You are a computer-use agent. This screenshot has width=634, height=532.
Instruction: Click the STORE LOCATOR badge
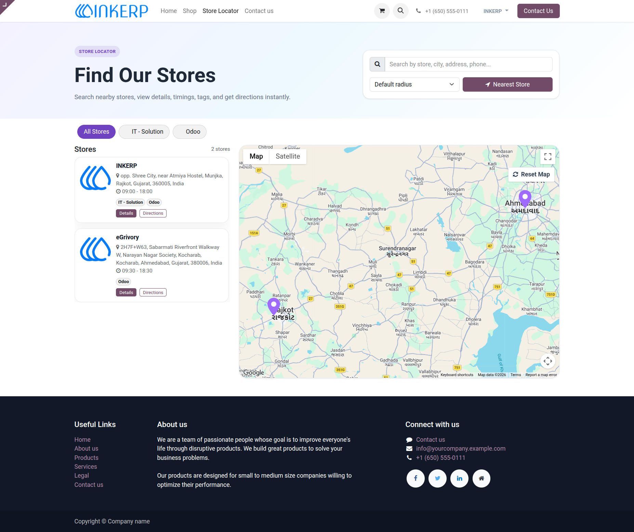(x=97, y=52)
